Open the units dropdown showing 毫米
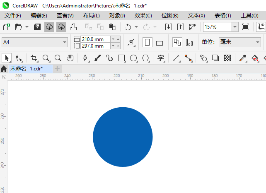This screenshot has width=266, height=193. click(240, 42)
